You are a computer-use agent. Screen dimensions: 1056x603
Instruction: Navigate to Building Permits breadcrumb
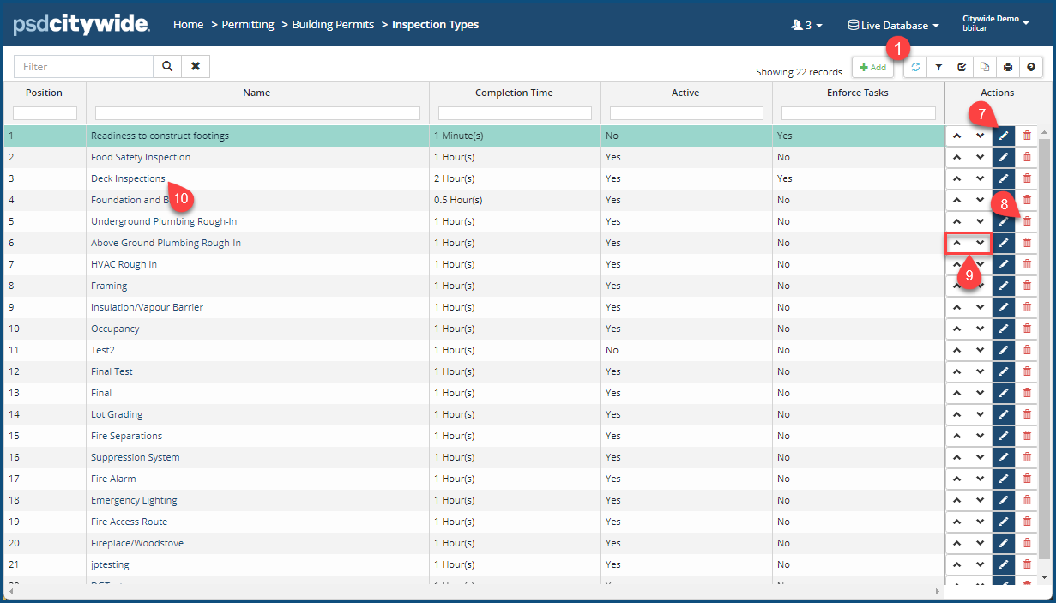pyautogui.click(x=333, y=25)
